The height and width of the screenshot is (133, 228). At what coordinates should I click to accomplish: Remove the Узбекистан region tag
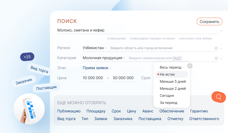pos(106,48)
